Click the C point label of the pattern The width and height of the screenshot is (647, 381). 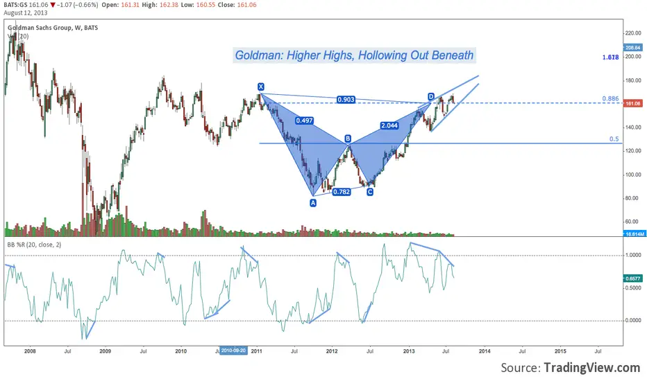pyautogui.click(x=370, y=192)
